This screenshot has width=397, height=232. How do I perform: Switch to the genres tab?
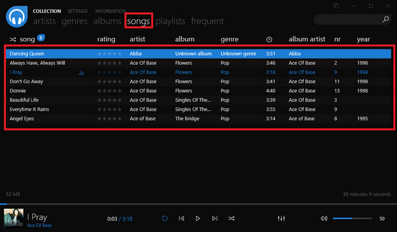[x=74, y=21]
